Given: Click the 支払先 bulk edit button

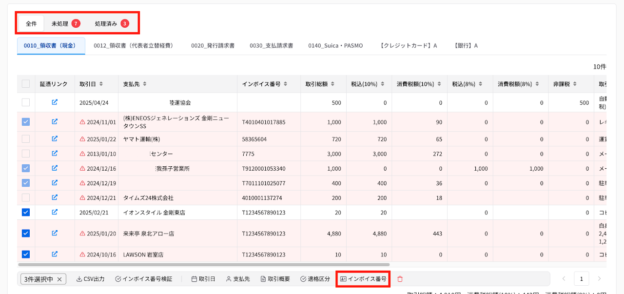Looking at the screenshot, I should pyautogui.click(x=238, y=279).
